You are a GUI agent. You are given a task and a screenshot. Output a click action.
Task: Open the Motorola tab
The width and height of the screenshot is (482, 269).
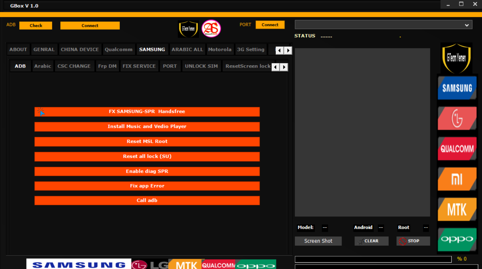220,50
